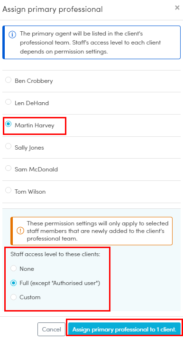The width and height of the screenshot is (183, 339).
Task: Click the 'Sally Jones' name text
Action: [x=29, y=148]
